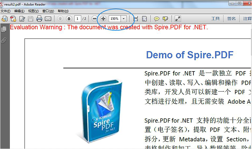252x149 pixels.
Task: Zoom in with plus button
Action: coord(103,19)
